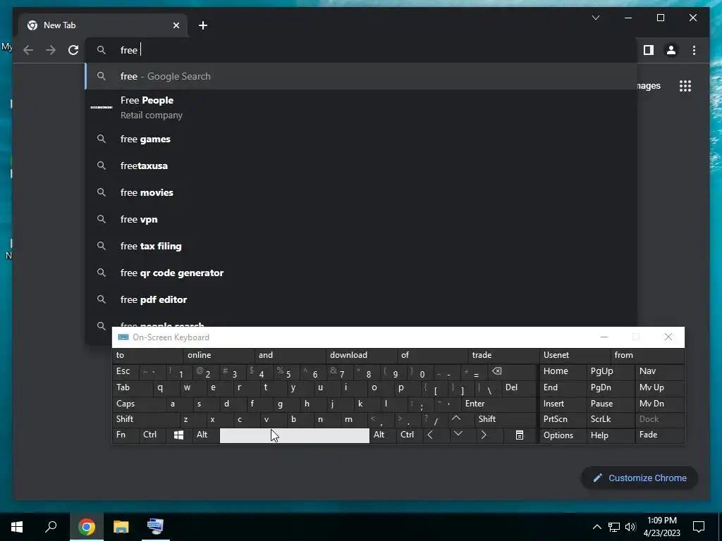Pick the 'free tax filing' suggestion

[x=362, y=246]
